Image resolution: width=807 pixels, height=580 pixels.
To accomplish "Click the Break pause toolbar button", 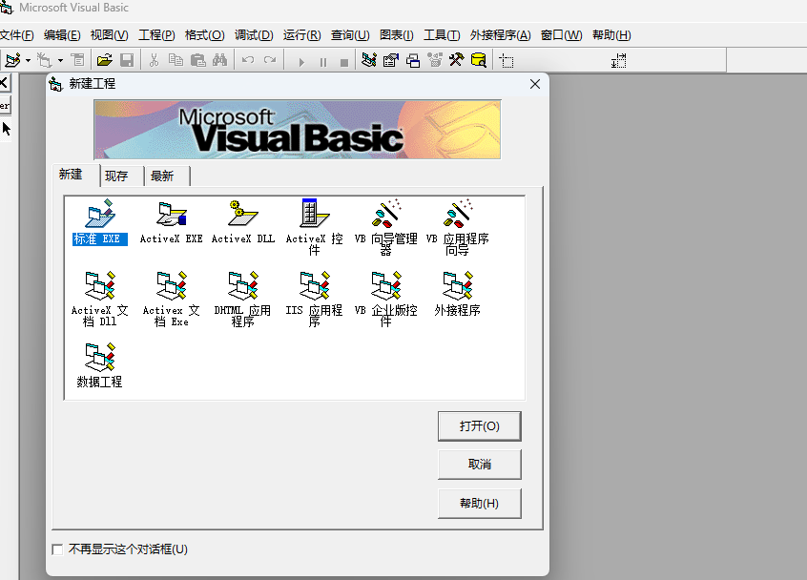I will pos(323,62).
